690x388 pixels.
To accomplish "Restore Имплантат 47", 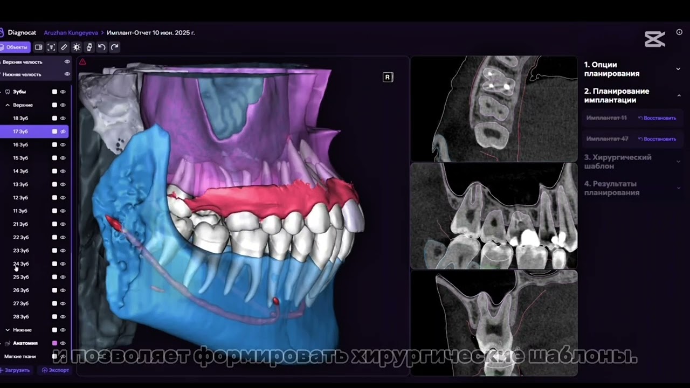I will pyautogui.click(x=657, y=139).
